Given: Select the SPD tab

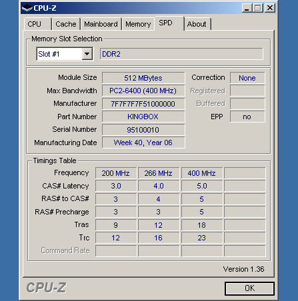Looking at the screenshot, I should (169, 23).
